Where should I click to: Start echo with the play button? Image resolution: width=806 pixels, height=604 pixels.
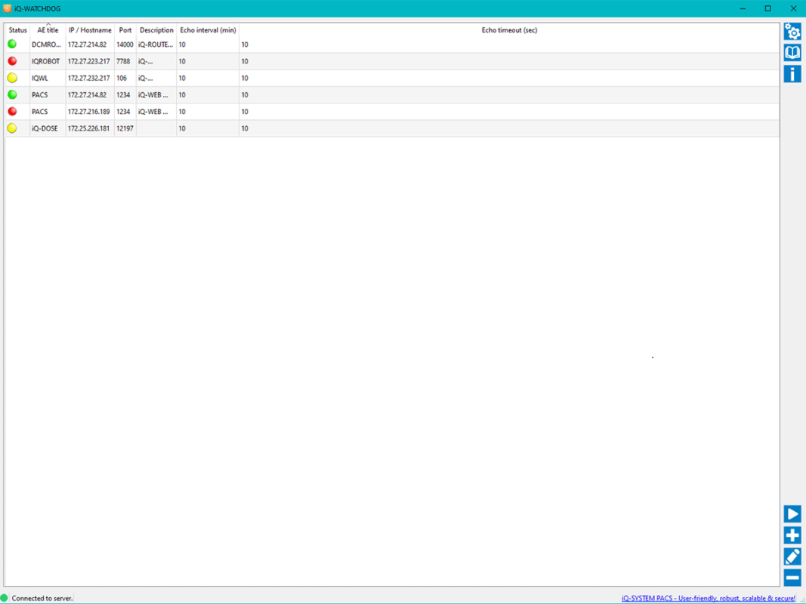click(x=792, y=514)
